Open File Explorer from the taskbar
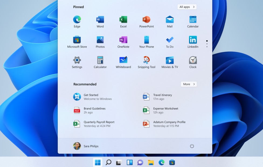The image size is (263, 167). [x=151, y=162]
